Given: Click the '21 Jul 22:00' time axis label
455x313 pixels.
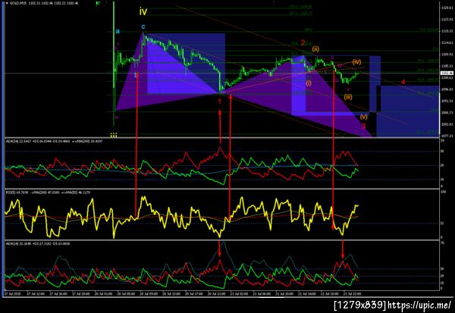Looking at the screenshot, I should coord(353,293).
